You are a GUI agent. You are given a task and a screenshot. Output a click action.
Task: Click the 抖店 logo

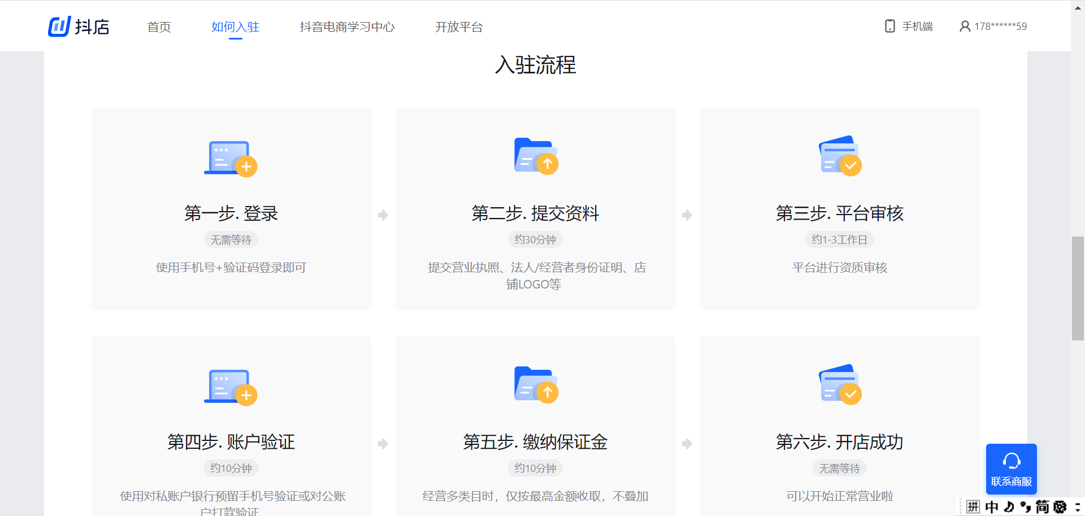point(79,27)
